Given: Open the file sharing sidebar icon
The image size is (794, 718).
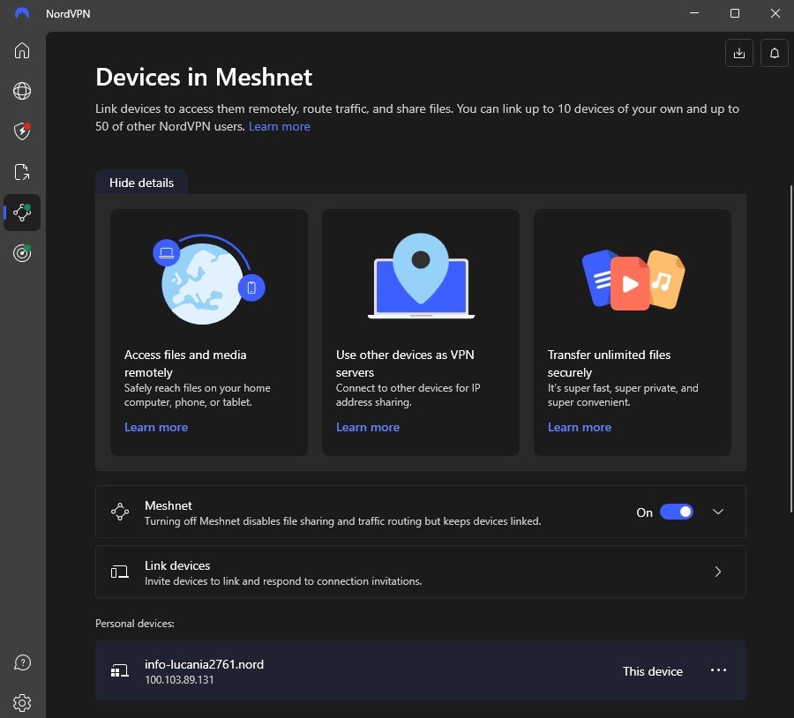Looking at the screenshot, I should coord(22,172).
